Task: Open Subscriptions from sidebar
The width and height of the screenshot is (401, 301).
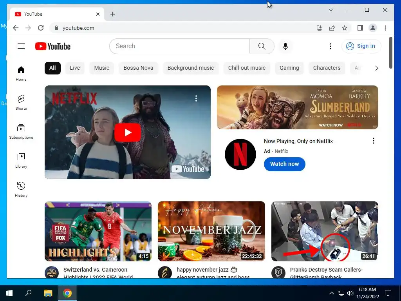Action: click(x=21, y=132)
